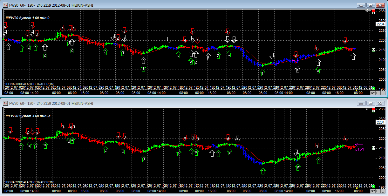Select the '!!!FW20 System 1 60 min 0' label
The width and height of the screenshot is (388, 196).
pos(28,18)
